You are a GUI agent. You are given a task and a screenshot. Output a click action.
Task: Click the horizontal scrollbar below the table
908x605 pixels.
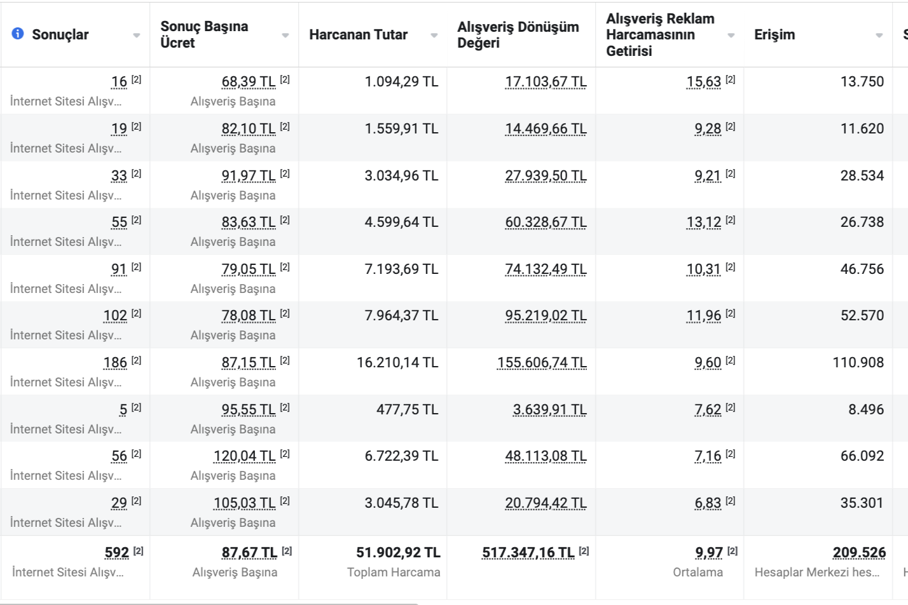[210, 602]
